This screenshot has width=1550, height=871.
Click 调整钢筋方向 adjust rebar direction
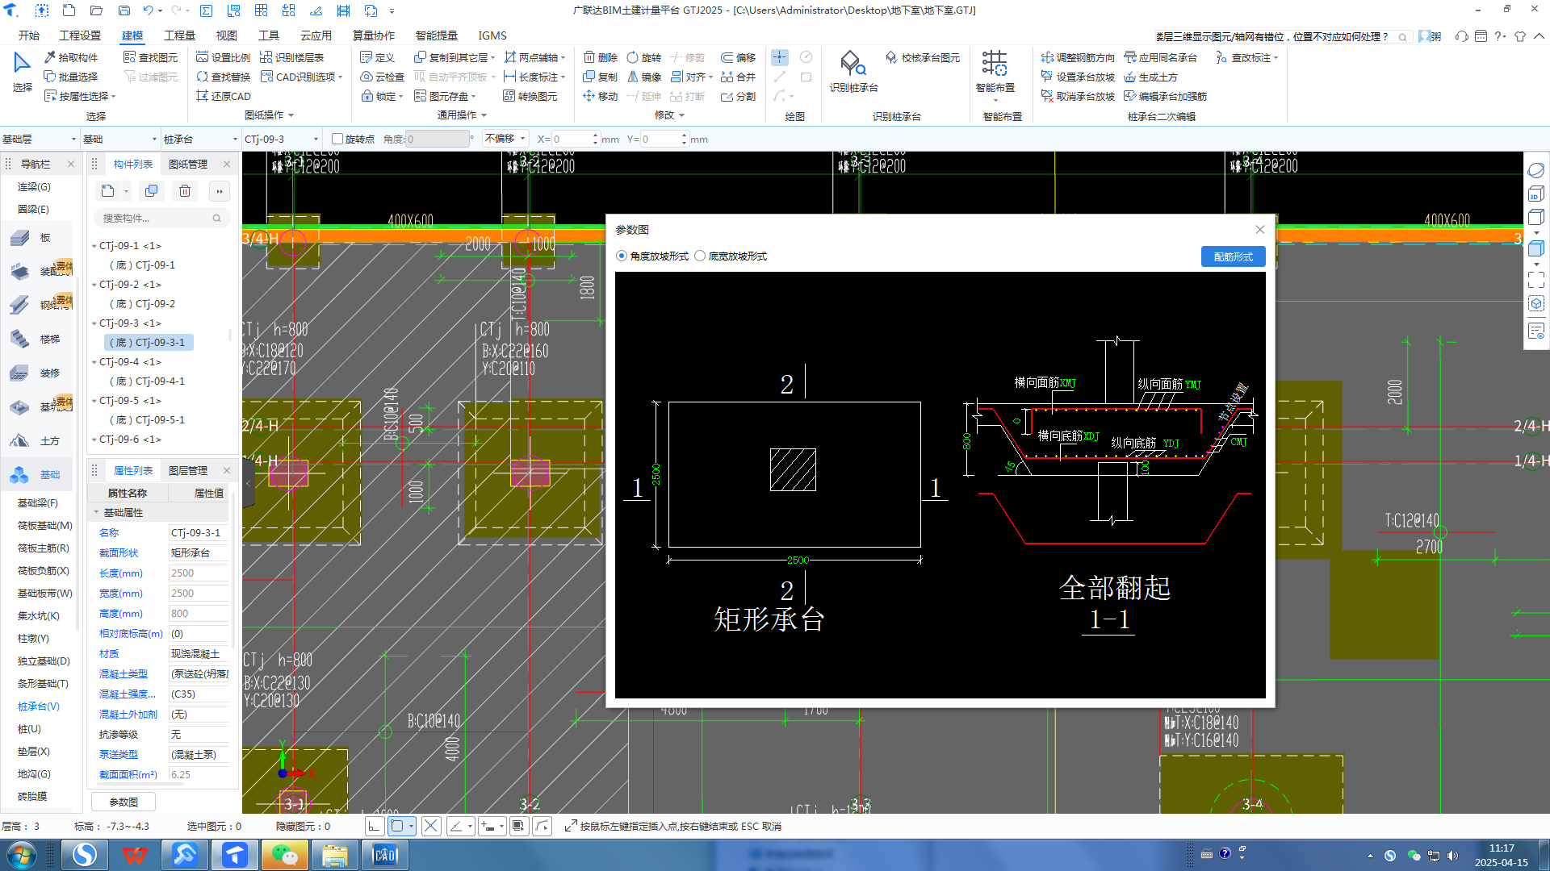(x=1078, y=57)
